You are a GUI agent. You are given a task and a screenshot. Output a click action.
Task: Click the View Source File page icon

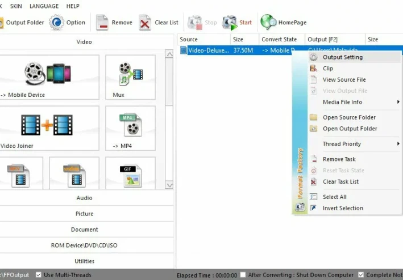pyautogui.click(x=314, y=79)
